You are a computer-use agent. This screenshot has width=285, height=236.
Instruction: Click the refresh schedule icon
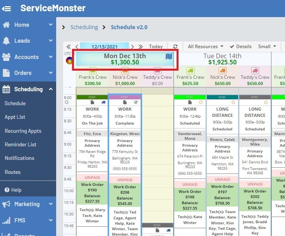pos(175,46)
